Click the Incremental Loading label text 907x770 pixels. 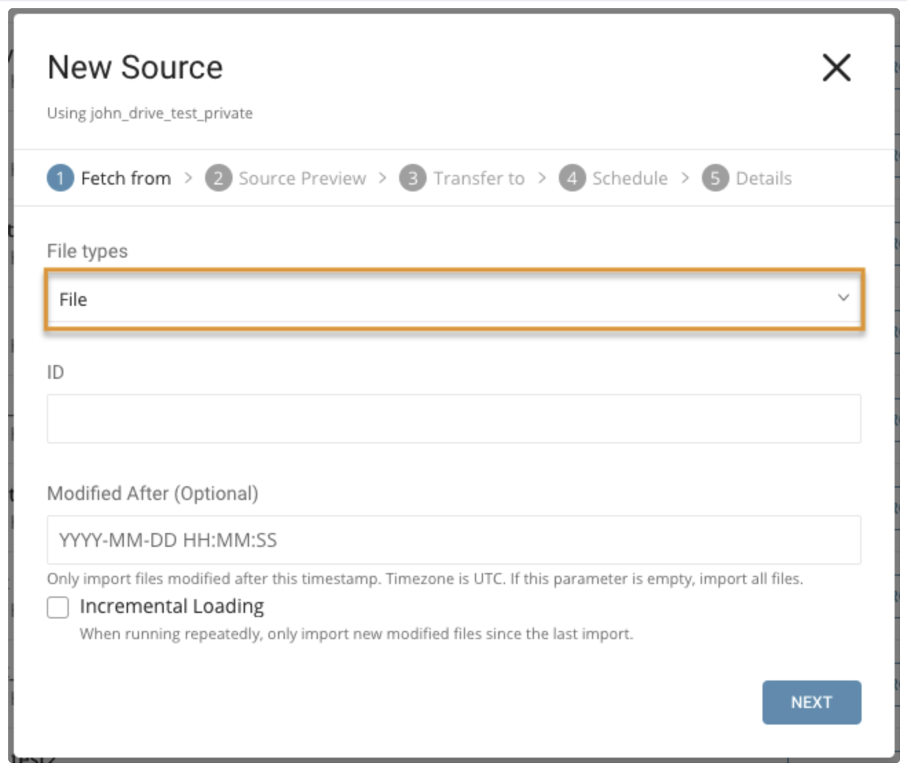click(171, 606)
